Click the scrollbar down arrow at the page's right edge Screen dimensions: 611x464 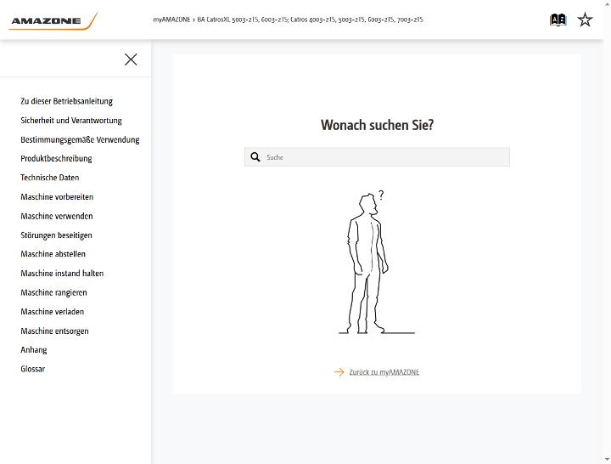pyautogui.click(x=608, y=460)
